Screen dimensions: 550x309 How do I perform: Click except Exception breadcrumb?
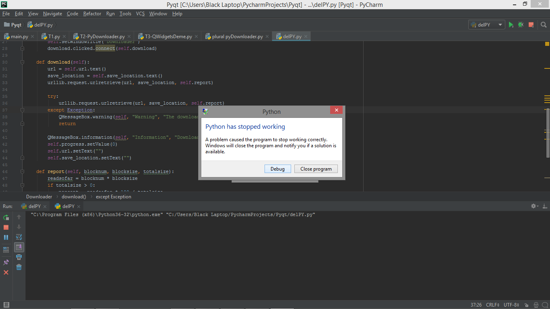point(114,197)
